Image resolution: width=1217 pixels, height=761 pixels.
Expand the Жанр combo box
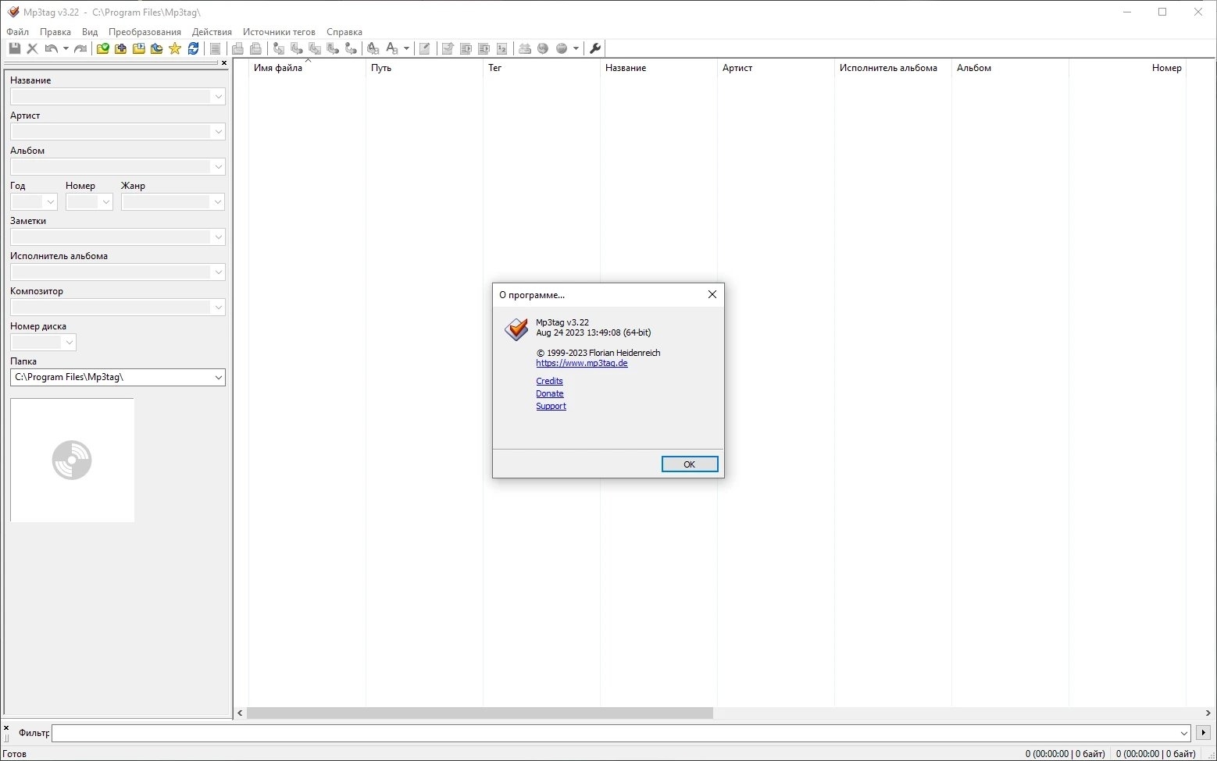[218, 202]
